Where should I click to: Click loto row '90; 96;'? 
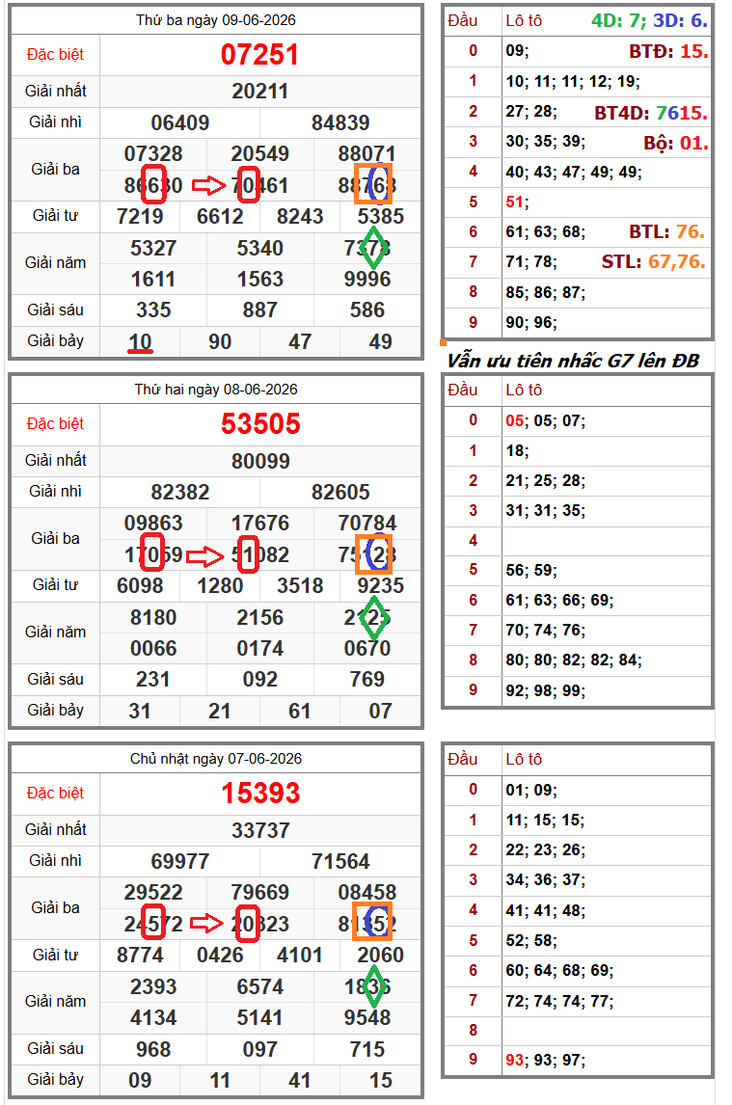(531, 322)
